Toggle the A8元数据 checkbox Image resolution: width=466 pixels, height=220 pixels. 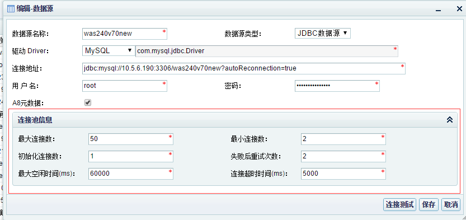(88, 102)
